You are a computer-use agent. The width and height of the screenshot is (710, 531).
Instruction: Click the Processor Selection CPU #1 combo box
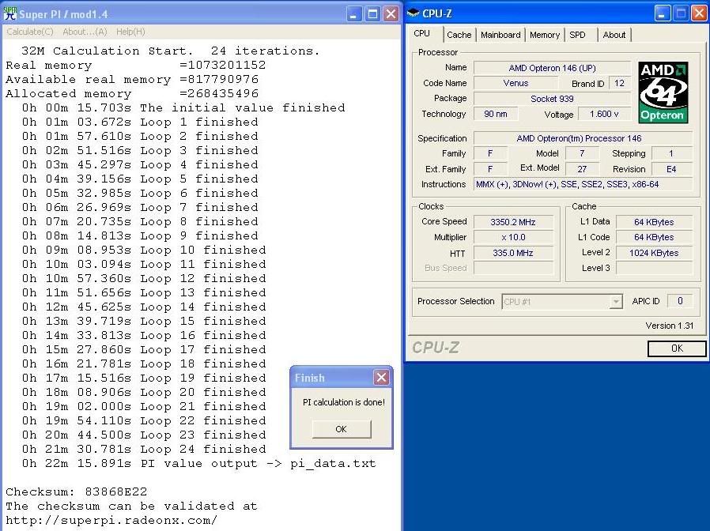[x=562, y=302]
